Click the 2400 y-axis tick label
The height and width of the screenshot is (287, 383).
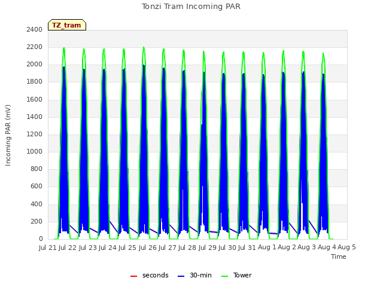click(35, 29)
